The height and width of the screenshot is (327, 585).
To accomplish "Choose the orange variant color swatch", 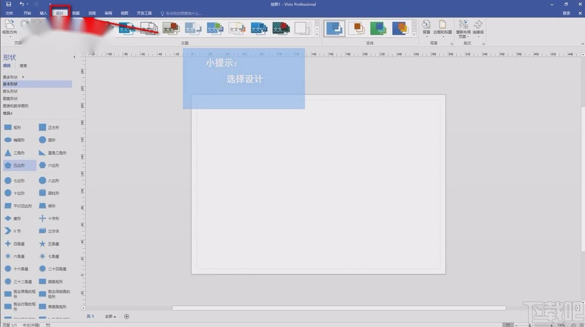I will pos(357,28).
